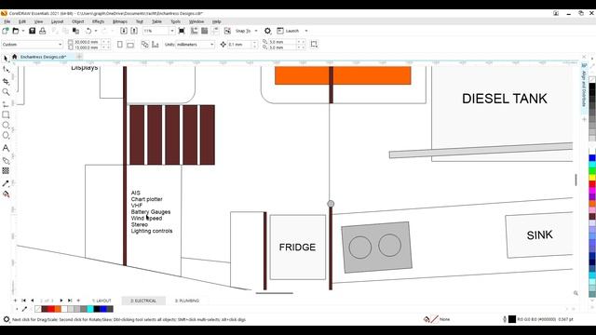Open the Bitmaps menu
This screenshot has height=335, width=596.
120,21
